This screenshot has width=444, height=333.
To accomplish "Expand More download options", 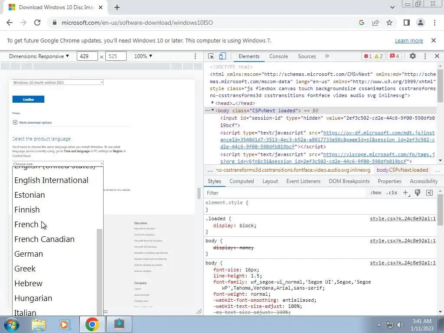I will (x=32, y=122).
